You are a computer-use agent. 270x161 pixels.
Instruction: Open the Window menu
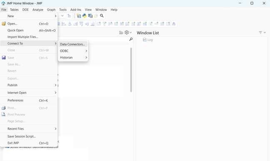(101, 10)
